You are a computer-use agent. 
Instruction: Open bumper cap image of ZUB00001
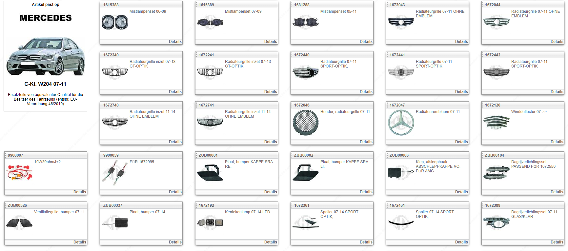point(210,173)
